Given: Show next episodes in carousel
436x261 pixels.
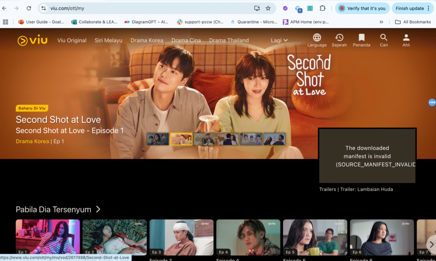Looking at the screenshot, I should [431, 244].
